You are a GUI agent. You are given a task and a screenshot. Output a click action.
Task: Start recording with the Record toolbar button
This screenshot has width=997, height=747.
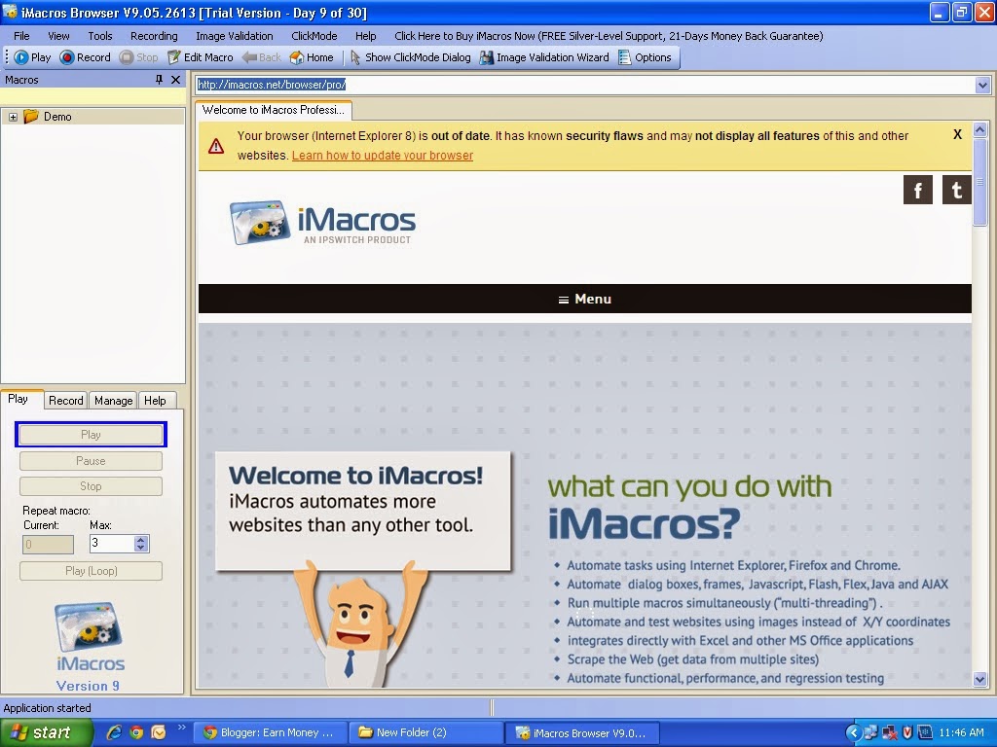tap(86, 57)
